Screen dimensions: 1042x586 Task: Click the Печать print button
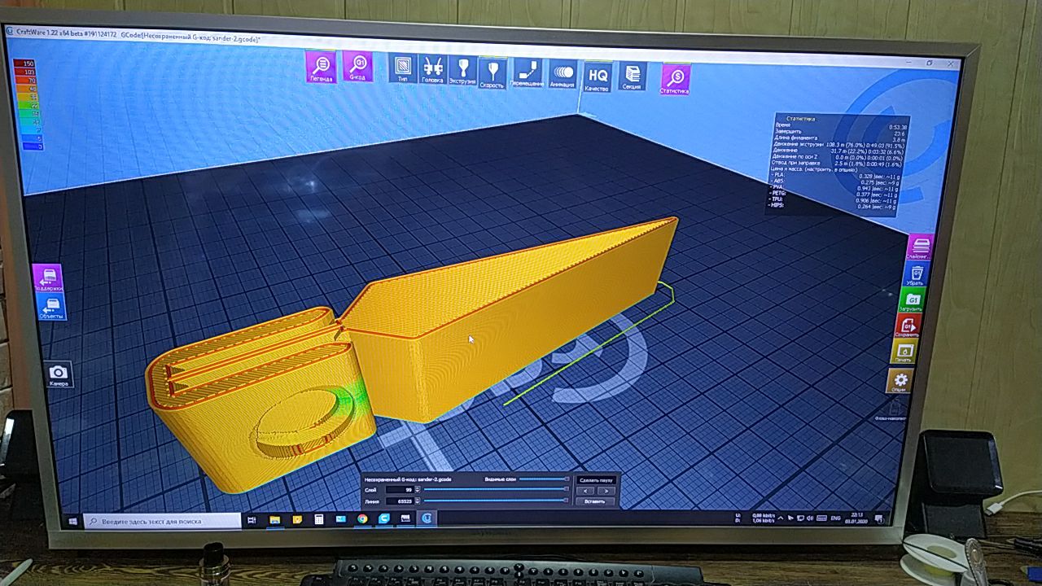[x=904, y=352]
